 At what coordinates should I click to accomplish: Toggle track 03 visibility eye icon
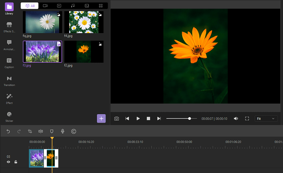[8, 162]
